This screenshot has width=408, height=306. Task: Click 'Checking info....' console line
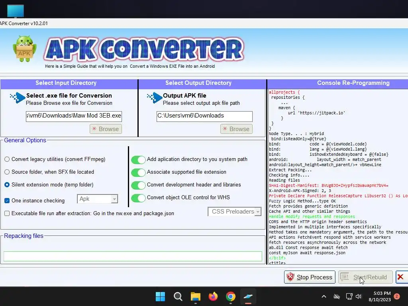click(x=289, y=175)
